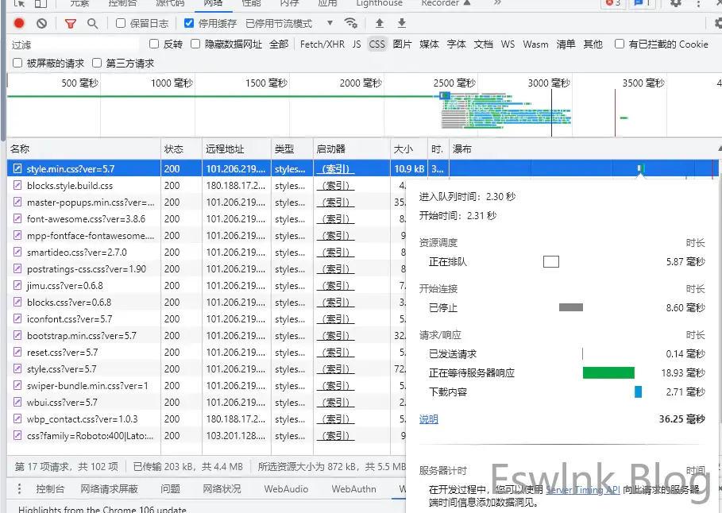Viewport: 722px width, 513px height.
Task: Open network search with magnifier icon
Action: pyautogui.click(x=93, y=24)
